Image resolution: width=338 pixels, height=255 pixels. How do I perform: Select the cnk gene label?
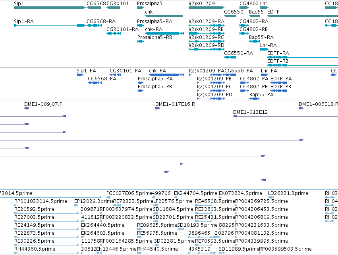pyautogui.click(x=149, y=12)
